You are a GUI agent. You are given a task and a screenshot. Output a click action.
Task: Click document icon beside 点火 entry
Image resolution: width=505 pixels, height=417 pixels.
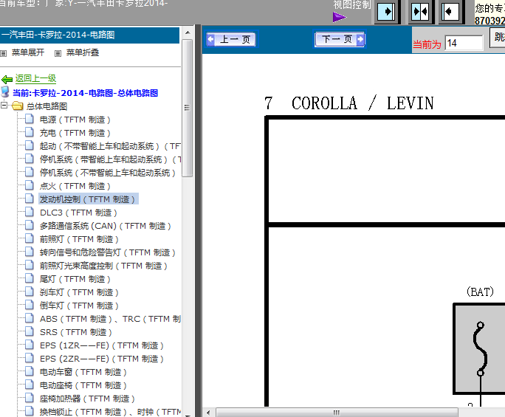[x=30, y=185]
